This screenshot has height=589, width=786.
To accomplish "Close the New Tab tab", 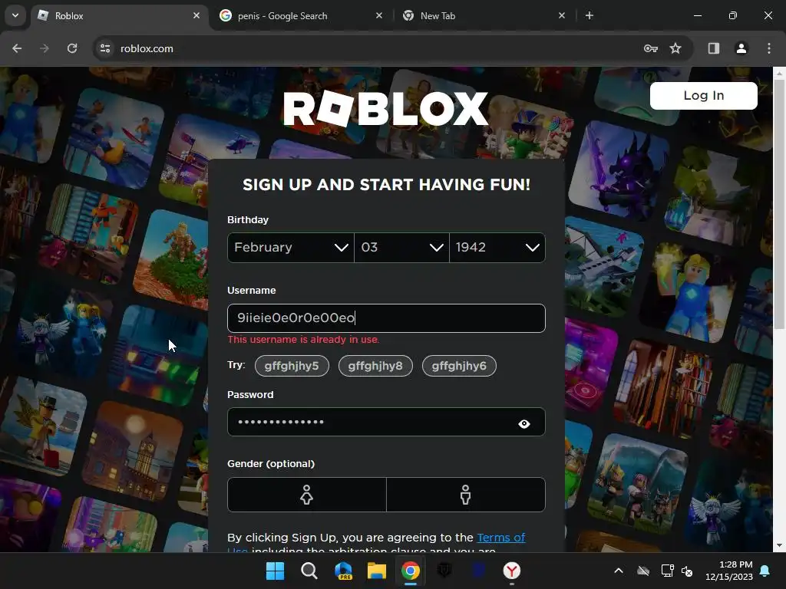I will point(562,15).
